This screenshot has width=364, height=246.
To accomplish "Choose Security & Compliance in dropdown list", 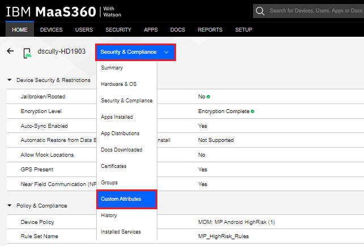I will 127,101.
